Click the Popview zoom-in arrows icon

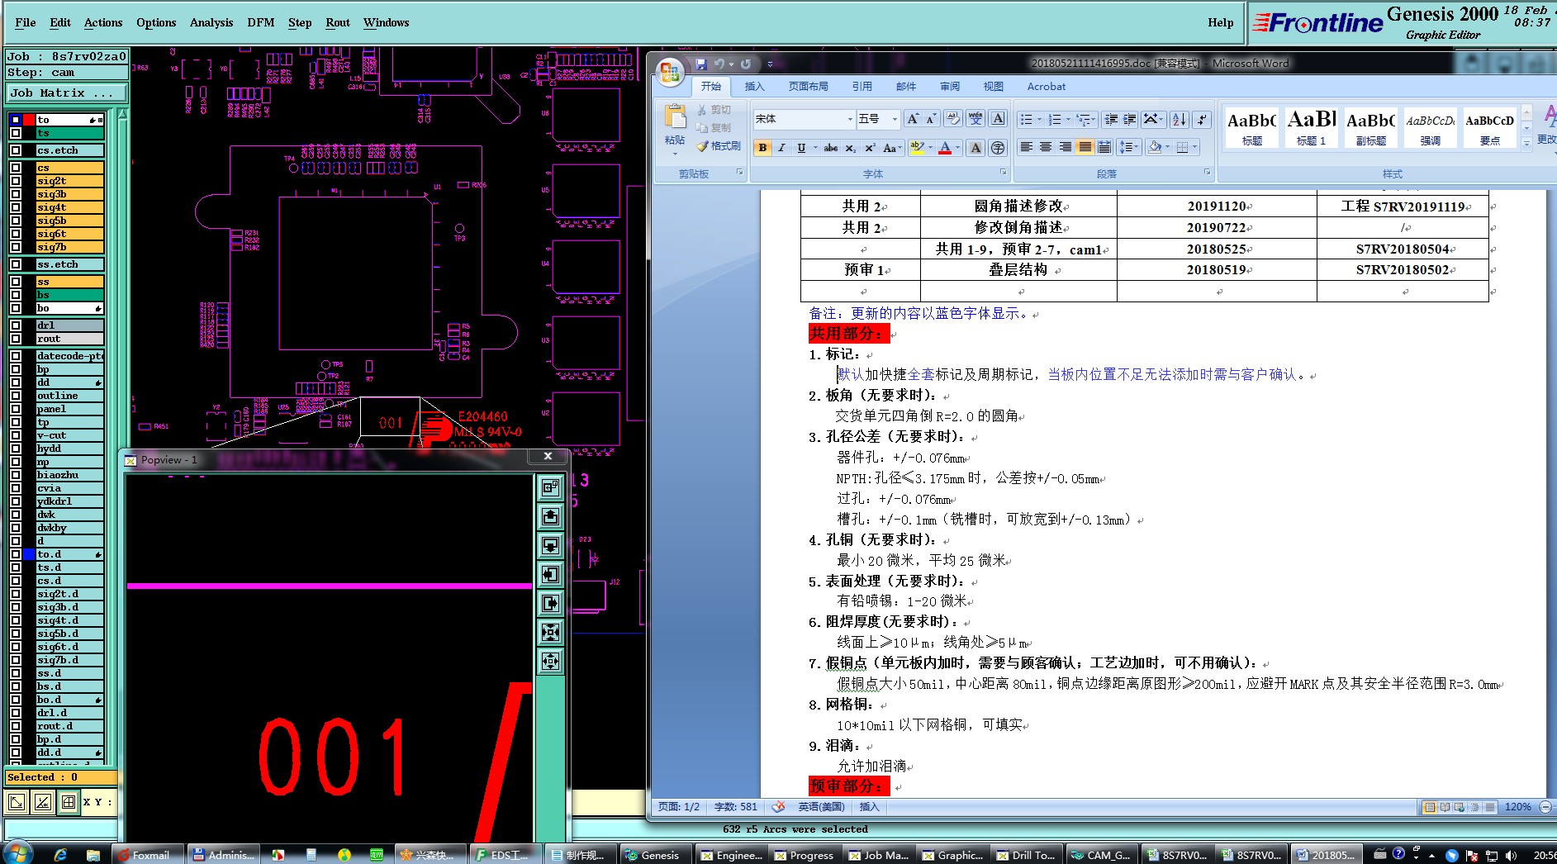551,633
